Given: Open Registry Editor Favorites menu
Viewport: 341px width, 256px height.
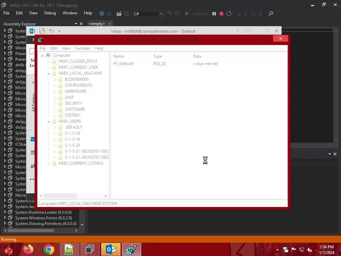Looking at the screenshot, I should [82, 48].
